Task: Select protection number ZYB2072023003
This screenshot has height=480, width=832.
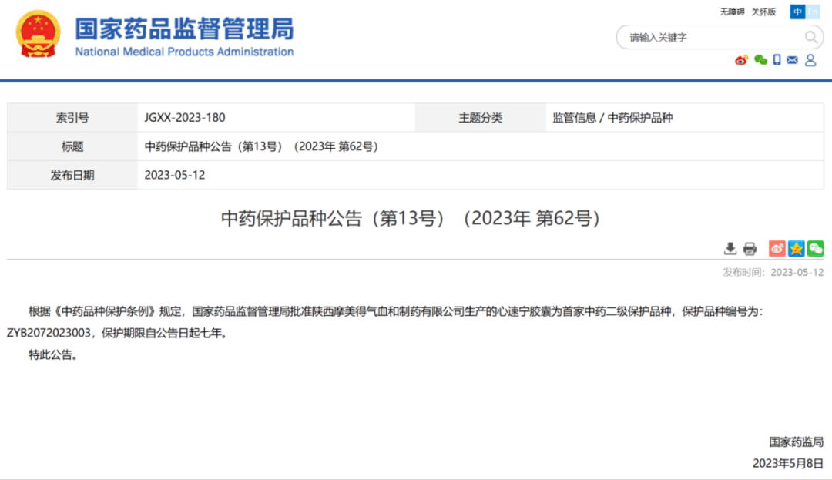Action: point(49,333)
